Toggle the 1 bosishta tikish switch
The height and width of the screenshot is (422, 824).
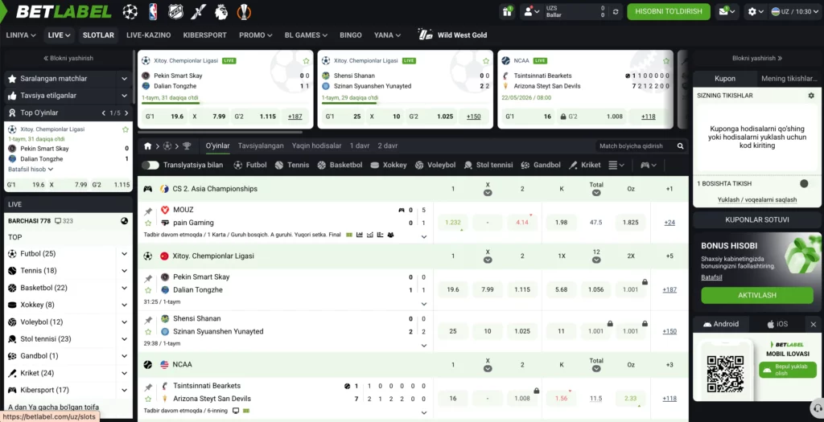pos(804,184)
